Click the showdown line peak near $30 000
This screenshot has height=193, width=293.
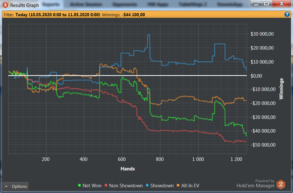pyautogui.click(x=149, y=35)
